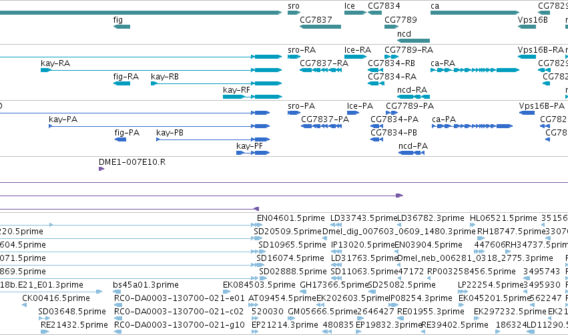Select the Vps16B gene label
This screenshot has width=568, height=335.
coord(533,20)
